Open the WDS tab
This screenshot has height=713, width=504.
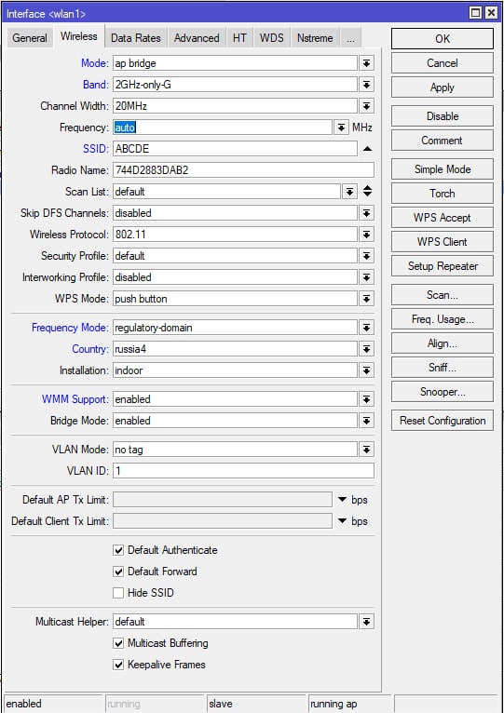271,38
